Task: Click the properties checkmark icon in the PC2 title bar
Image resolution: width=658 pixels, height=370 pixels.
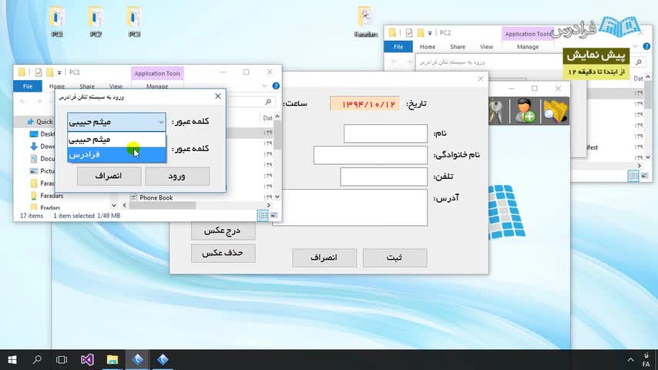Action: [409, 32]
